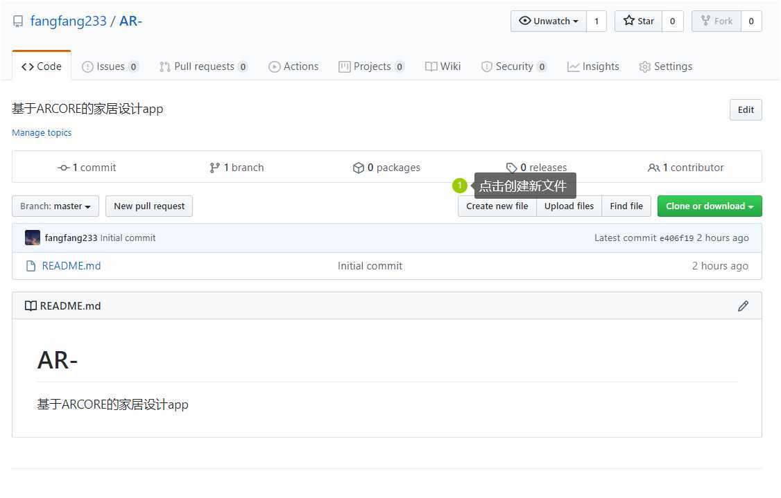View the 0 packages link
The height and width of the screenshot is (498, 781).
[x=386, y=168]
